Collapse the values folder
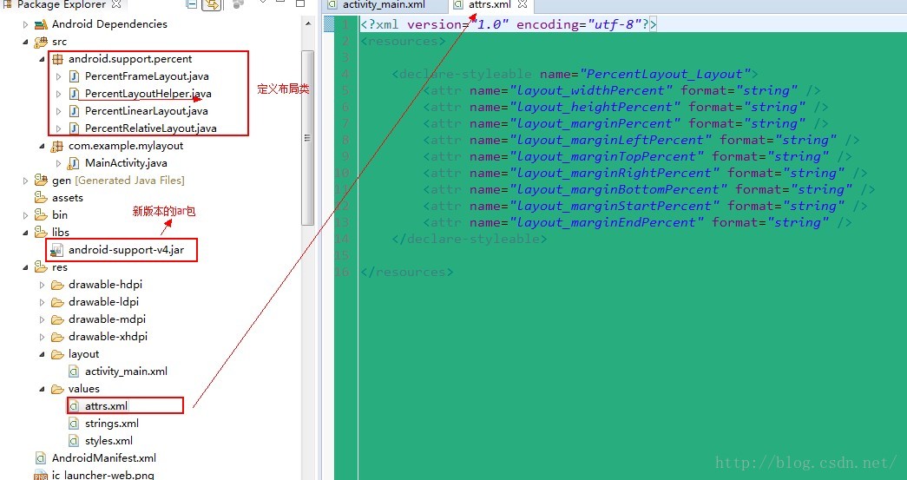This screenshot has height=480, width=907. (x=42, y=389)
